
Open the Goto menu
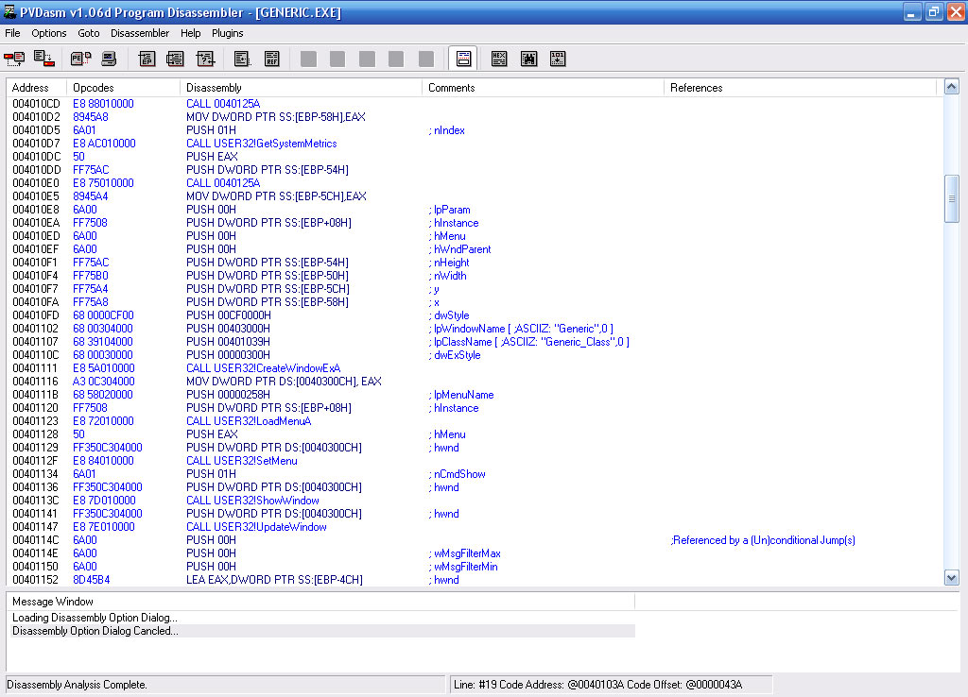(89, 33)
